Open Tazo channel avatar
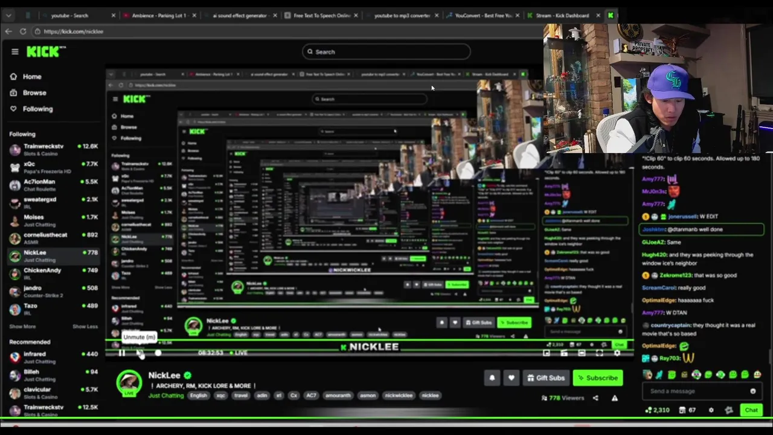 15,309
